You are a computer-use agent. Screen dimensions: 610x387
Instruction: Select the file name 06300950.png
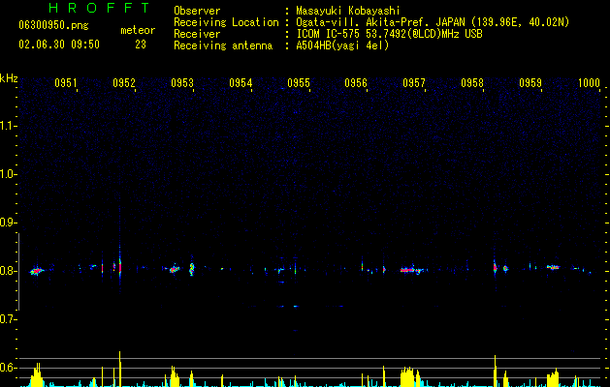53,26
